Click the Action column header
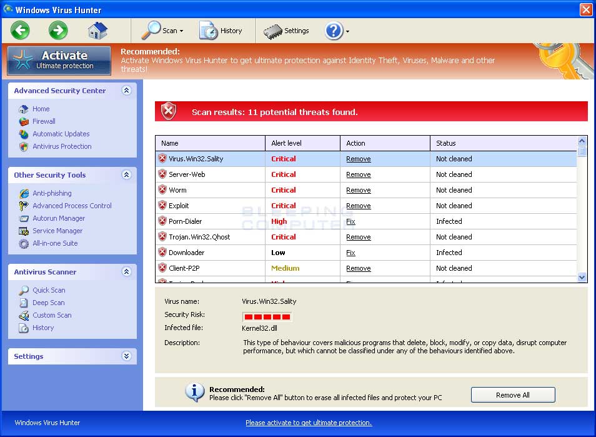The image size is (596, 437). (385, 143)
